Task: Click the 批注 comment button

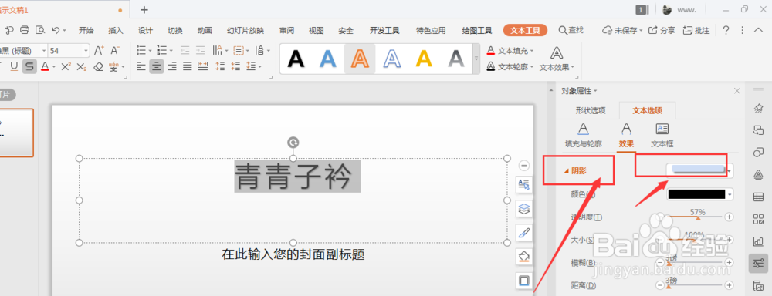Action: 696,31
